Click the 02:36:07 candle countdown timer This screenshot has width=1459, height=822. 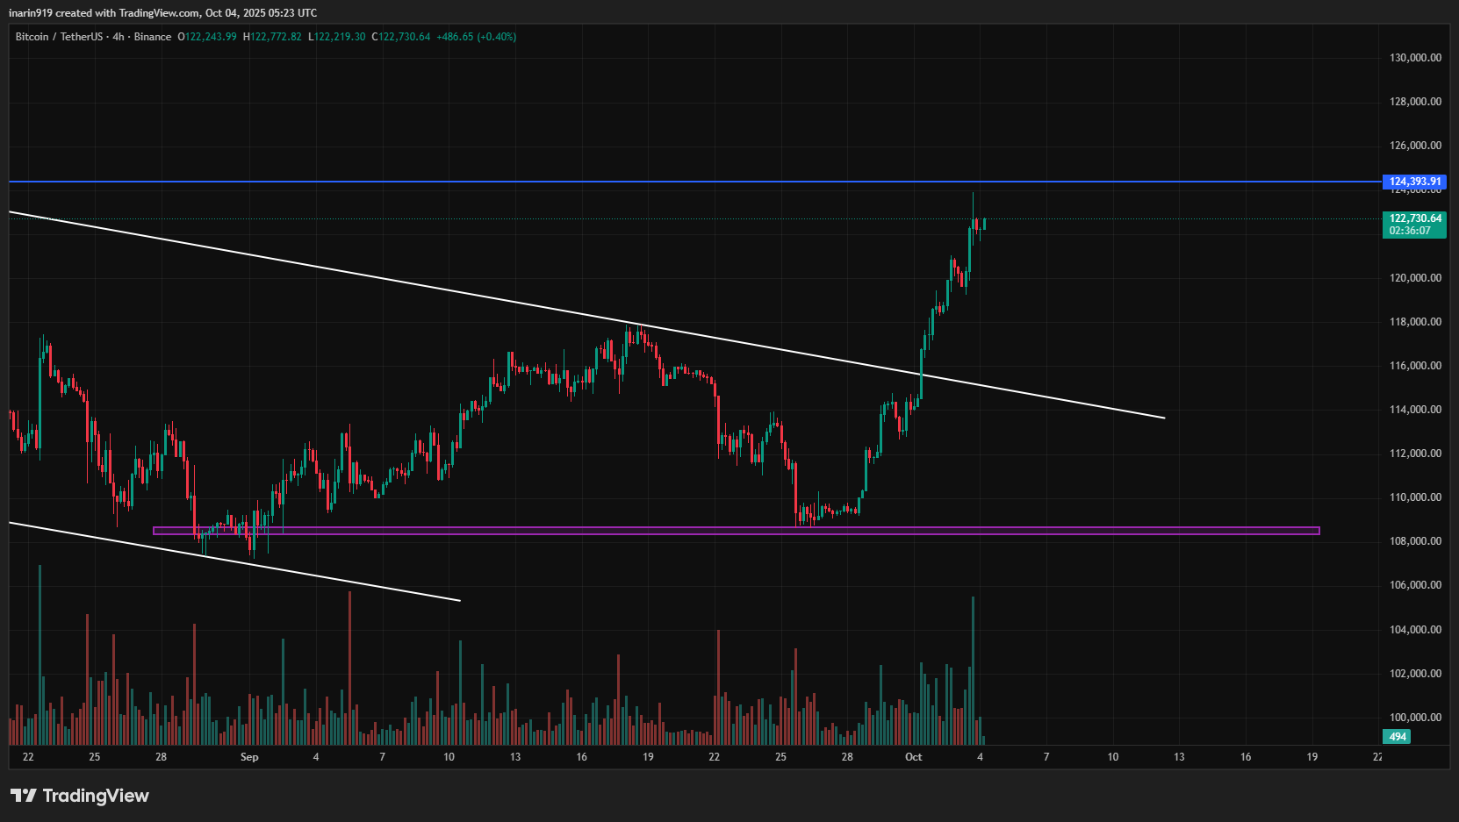(x=1410, y=231)
